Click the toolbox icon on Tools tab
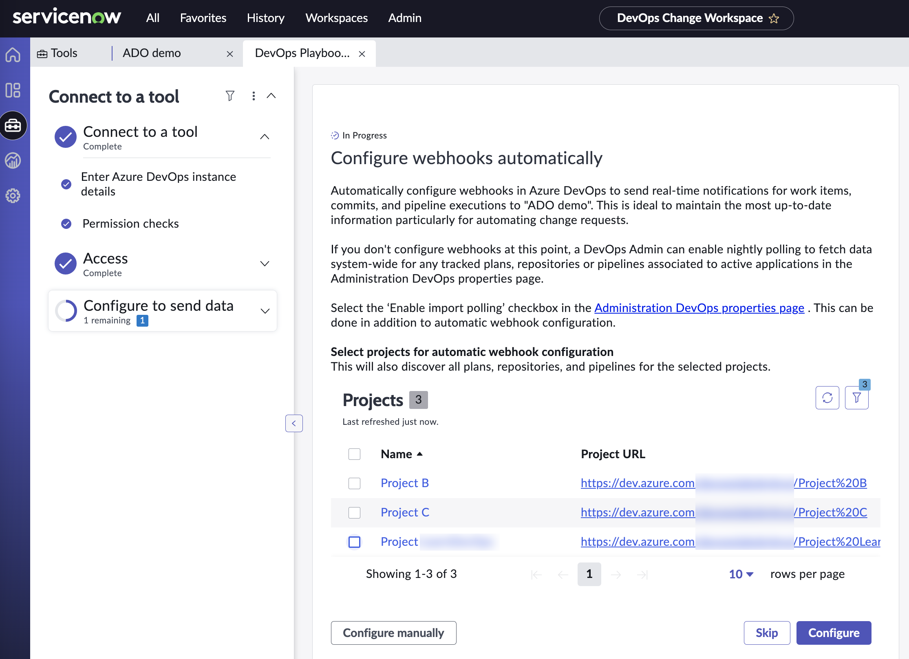Viewport: 909px width, 659px height. coord(42,53)
